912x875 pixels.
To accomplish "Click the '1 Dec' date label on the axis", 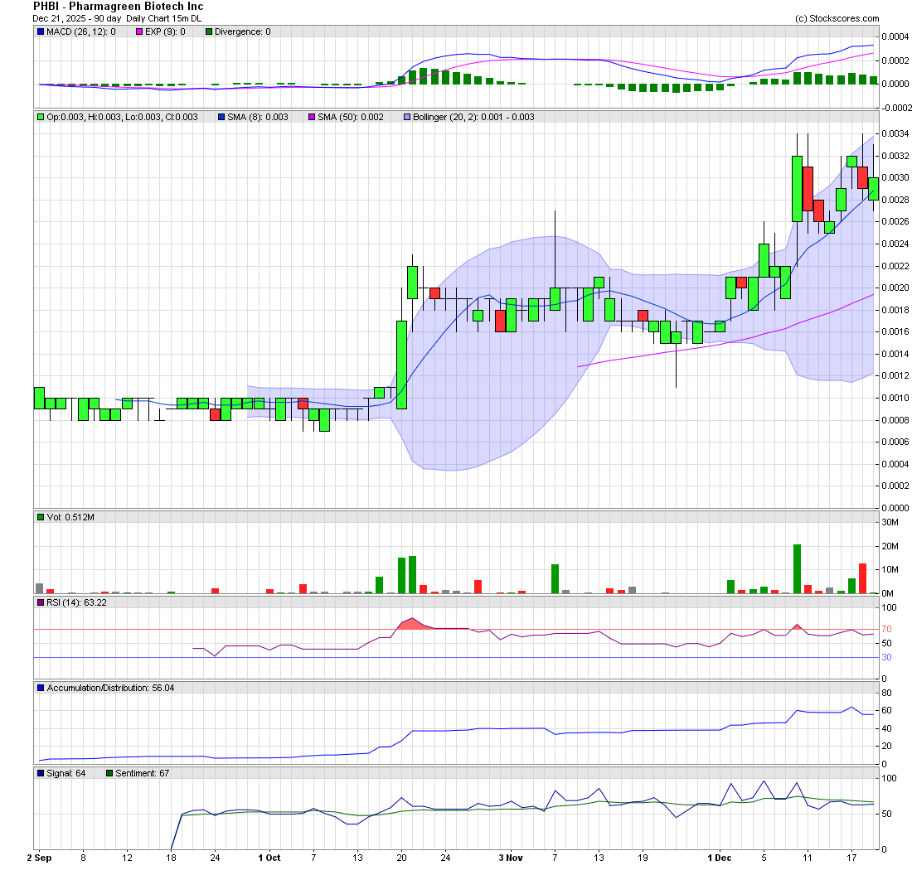I will tap(720, 858).
